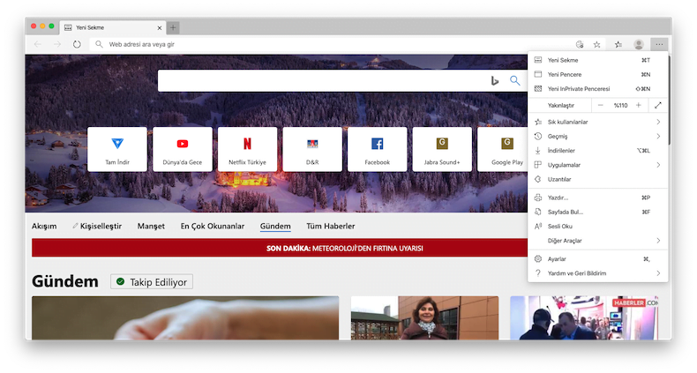The image size is (697, 373).
Task: Increase zoom with the plus button
Action: pyautogui.click(x=639, y=105)
